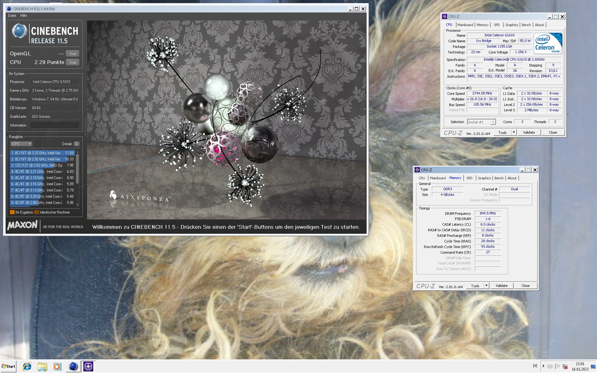Open Memory tab in upper CPU-Z window
This screenshot has height=373, width=597.
pyautogui.click(x=483, y=25)
